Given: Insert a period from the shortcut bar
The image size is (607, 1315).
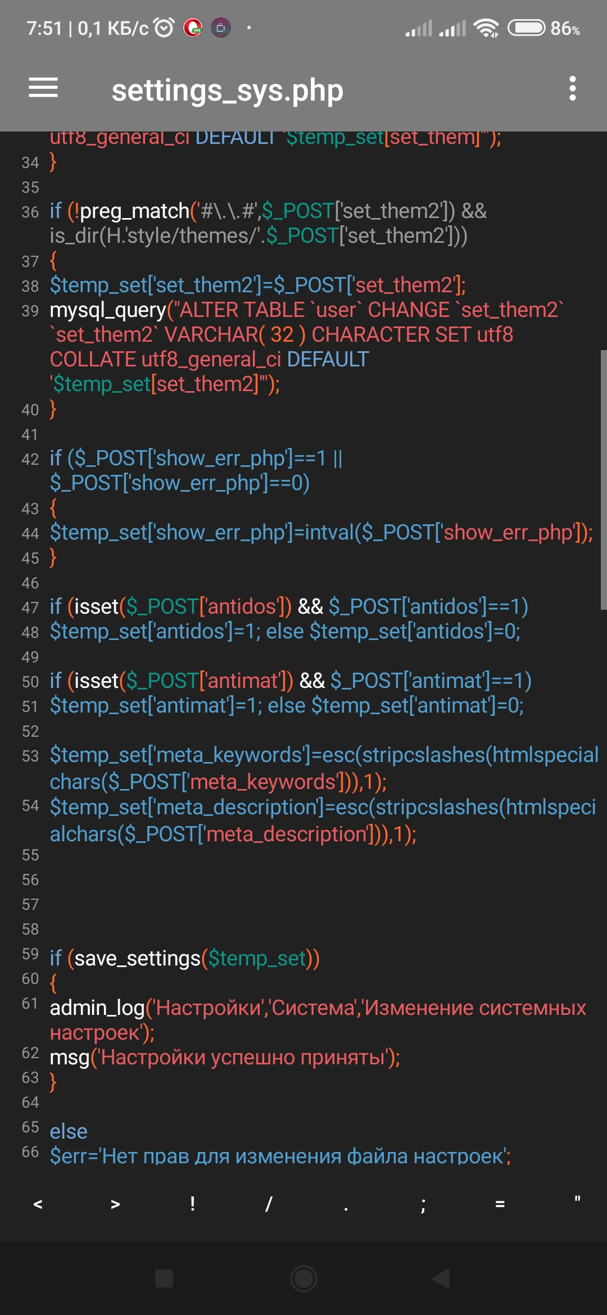Looking at the screenshot, I should click(x=346, y=1204).
